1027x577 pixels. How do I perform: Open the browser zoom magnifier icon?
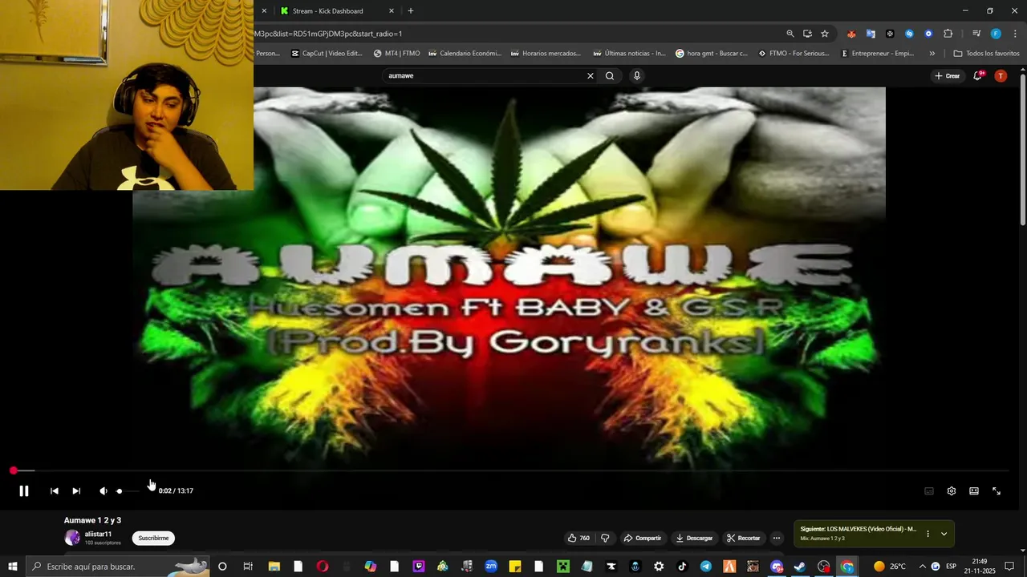(x=790, y=34)
